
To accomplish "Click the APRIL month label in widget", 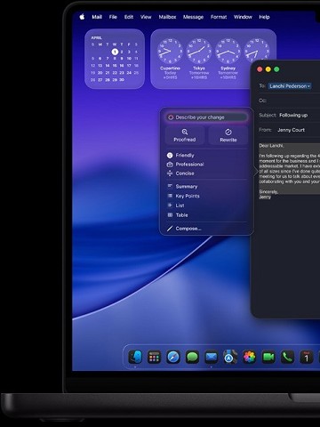I will click(x=96, y=37).
